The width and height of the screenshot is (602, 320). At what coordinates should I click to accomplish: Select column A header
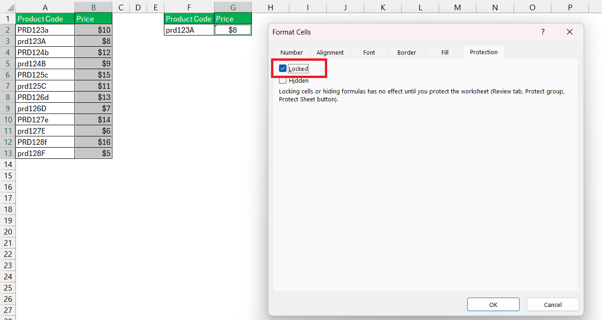pyautogui.click(x=45, y=7)
